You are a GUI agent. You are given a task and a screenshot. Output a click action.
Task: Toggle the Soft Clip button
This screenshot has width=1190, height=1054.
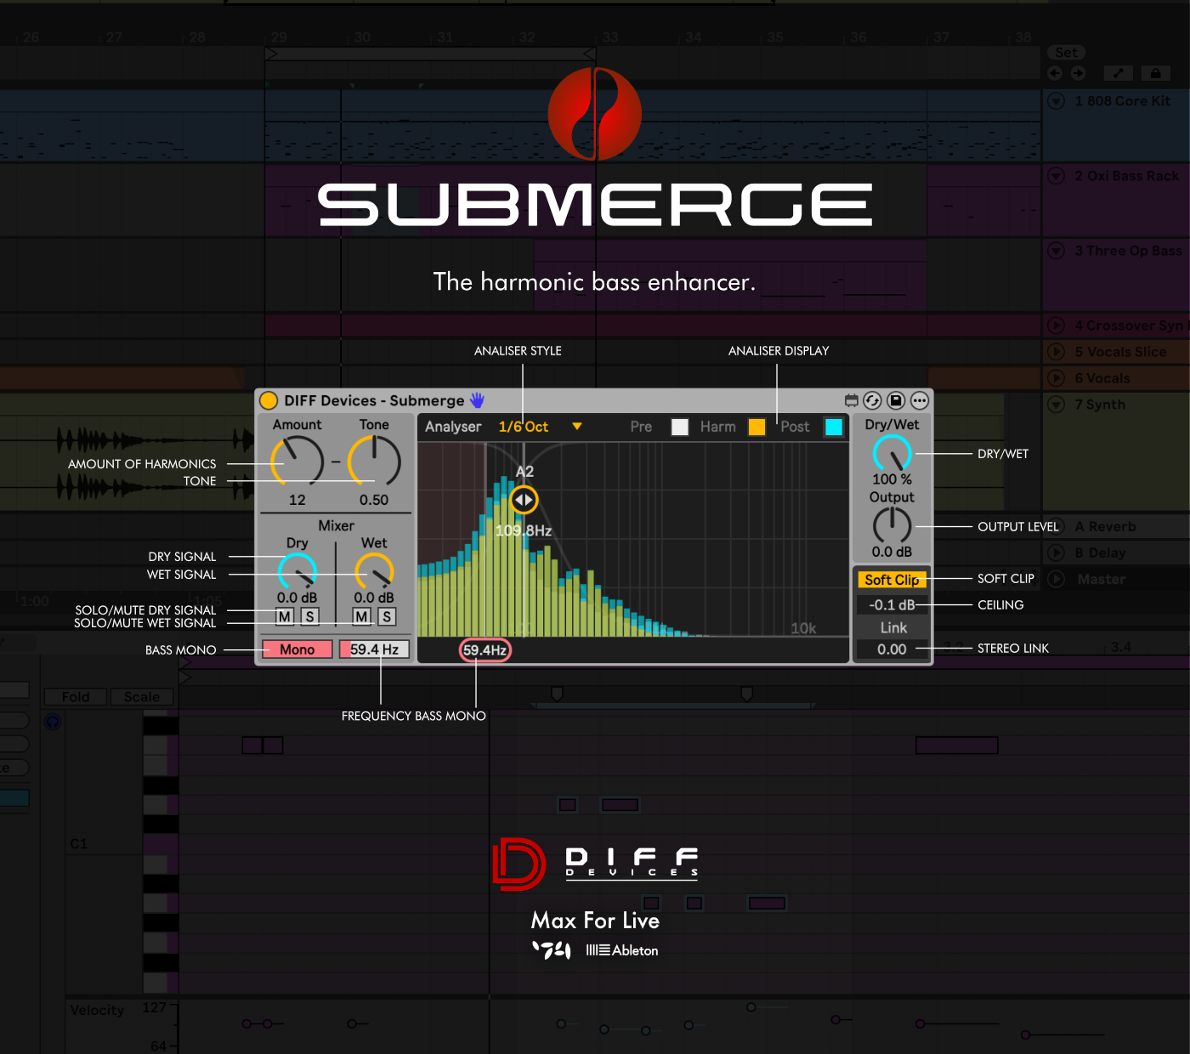click(892, 580)
